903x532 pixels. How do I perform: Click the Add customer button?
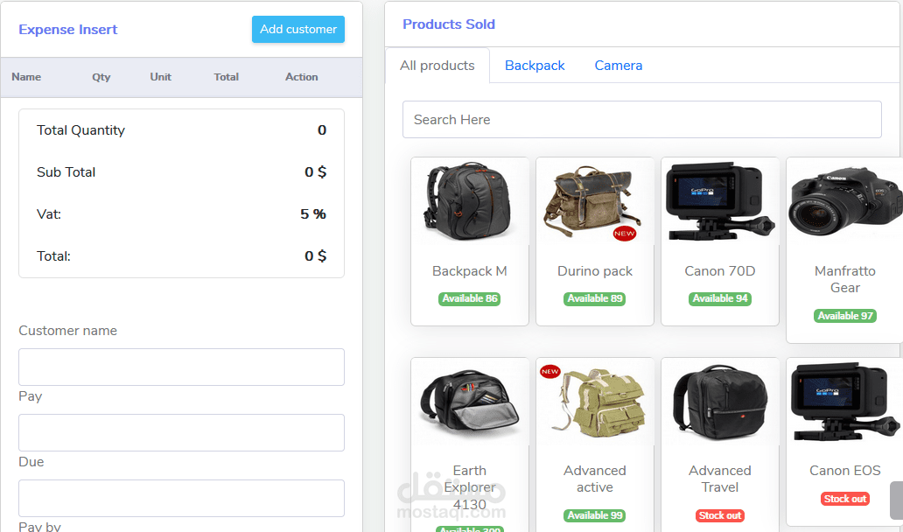297,30
